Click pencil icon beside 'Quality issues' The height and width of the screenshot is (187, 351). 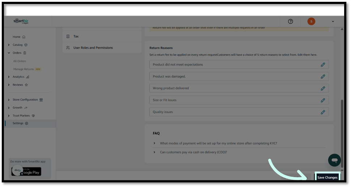coord(323,112)
